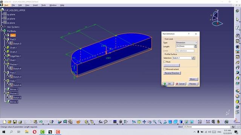Click the Shading view mode icon
Image resolution: width=241 pixels, height=135 pixels.
point(181,122)
